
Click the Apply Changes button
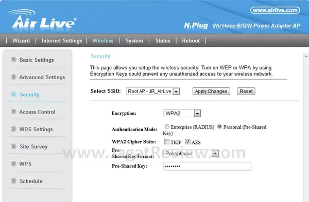211,91
